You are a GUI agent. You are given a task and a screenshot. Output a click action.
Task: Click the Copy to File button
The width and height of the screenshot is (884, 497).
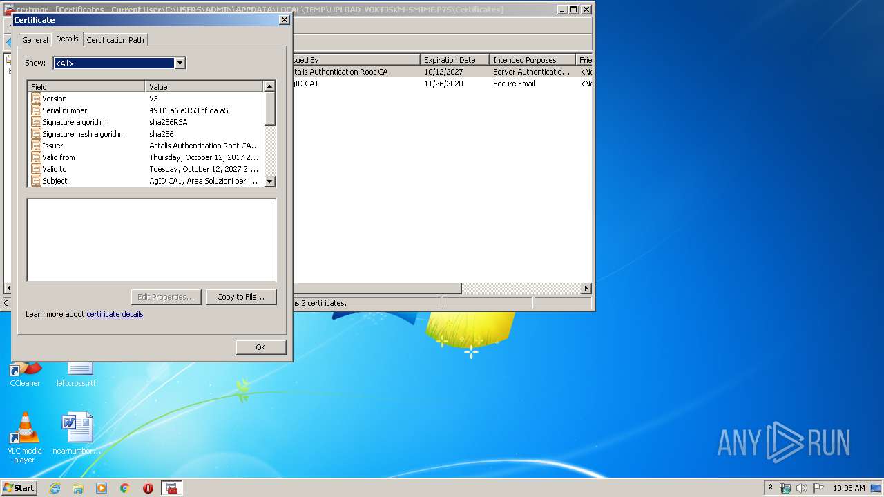point(241,297)
